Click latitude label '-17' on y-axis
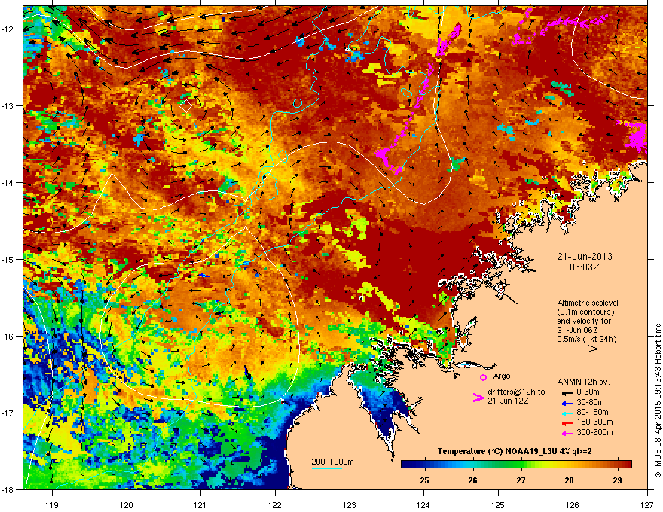This screenshot has width=663, height=512. (x=8, y=413)
